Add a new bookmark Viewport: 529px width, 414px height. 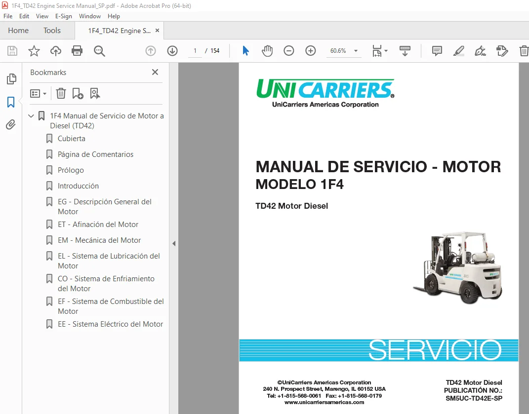(x=78, y=93)
